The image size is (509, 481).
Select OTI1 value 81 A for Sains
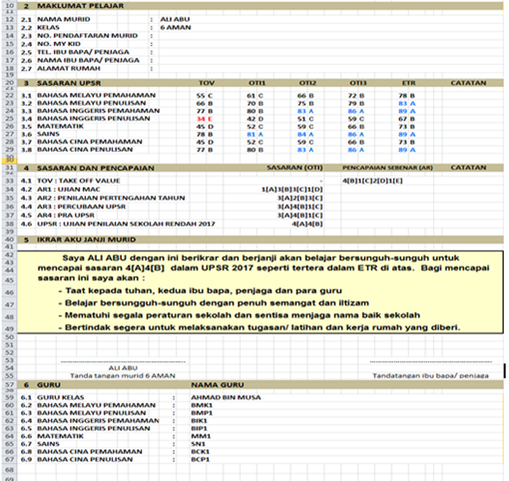[x=254, y=135]
